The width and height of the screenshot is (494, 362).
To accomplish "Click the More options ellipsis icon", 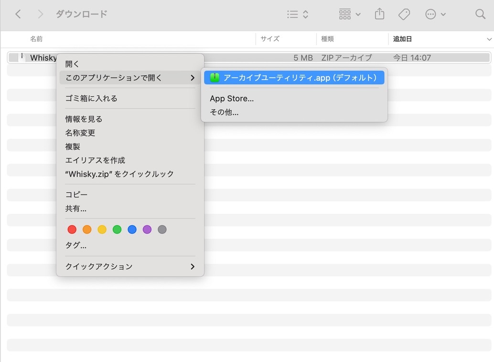I will pyautogui.click(x=431, y=14).
